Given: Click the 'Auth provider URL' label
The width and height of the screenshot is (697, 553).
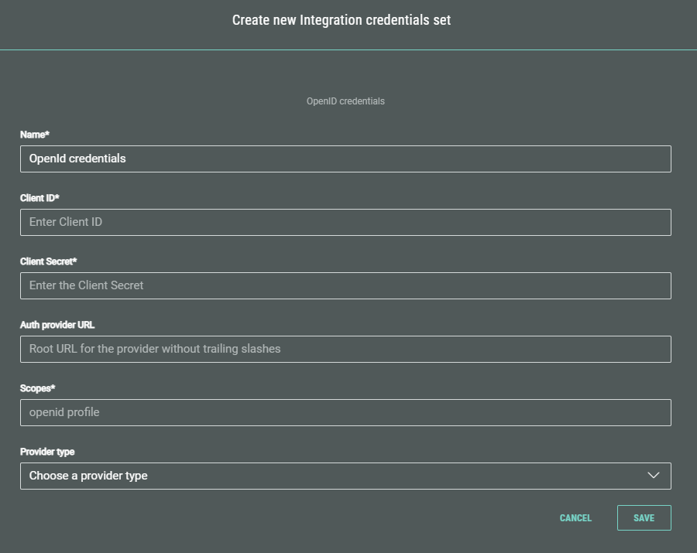Looking at the screenshot, I should tap(57, 325).
